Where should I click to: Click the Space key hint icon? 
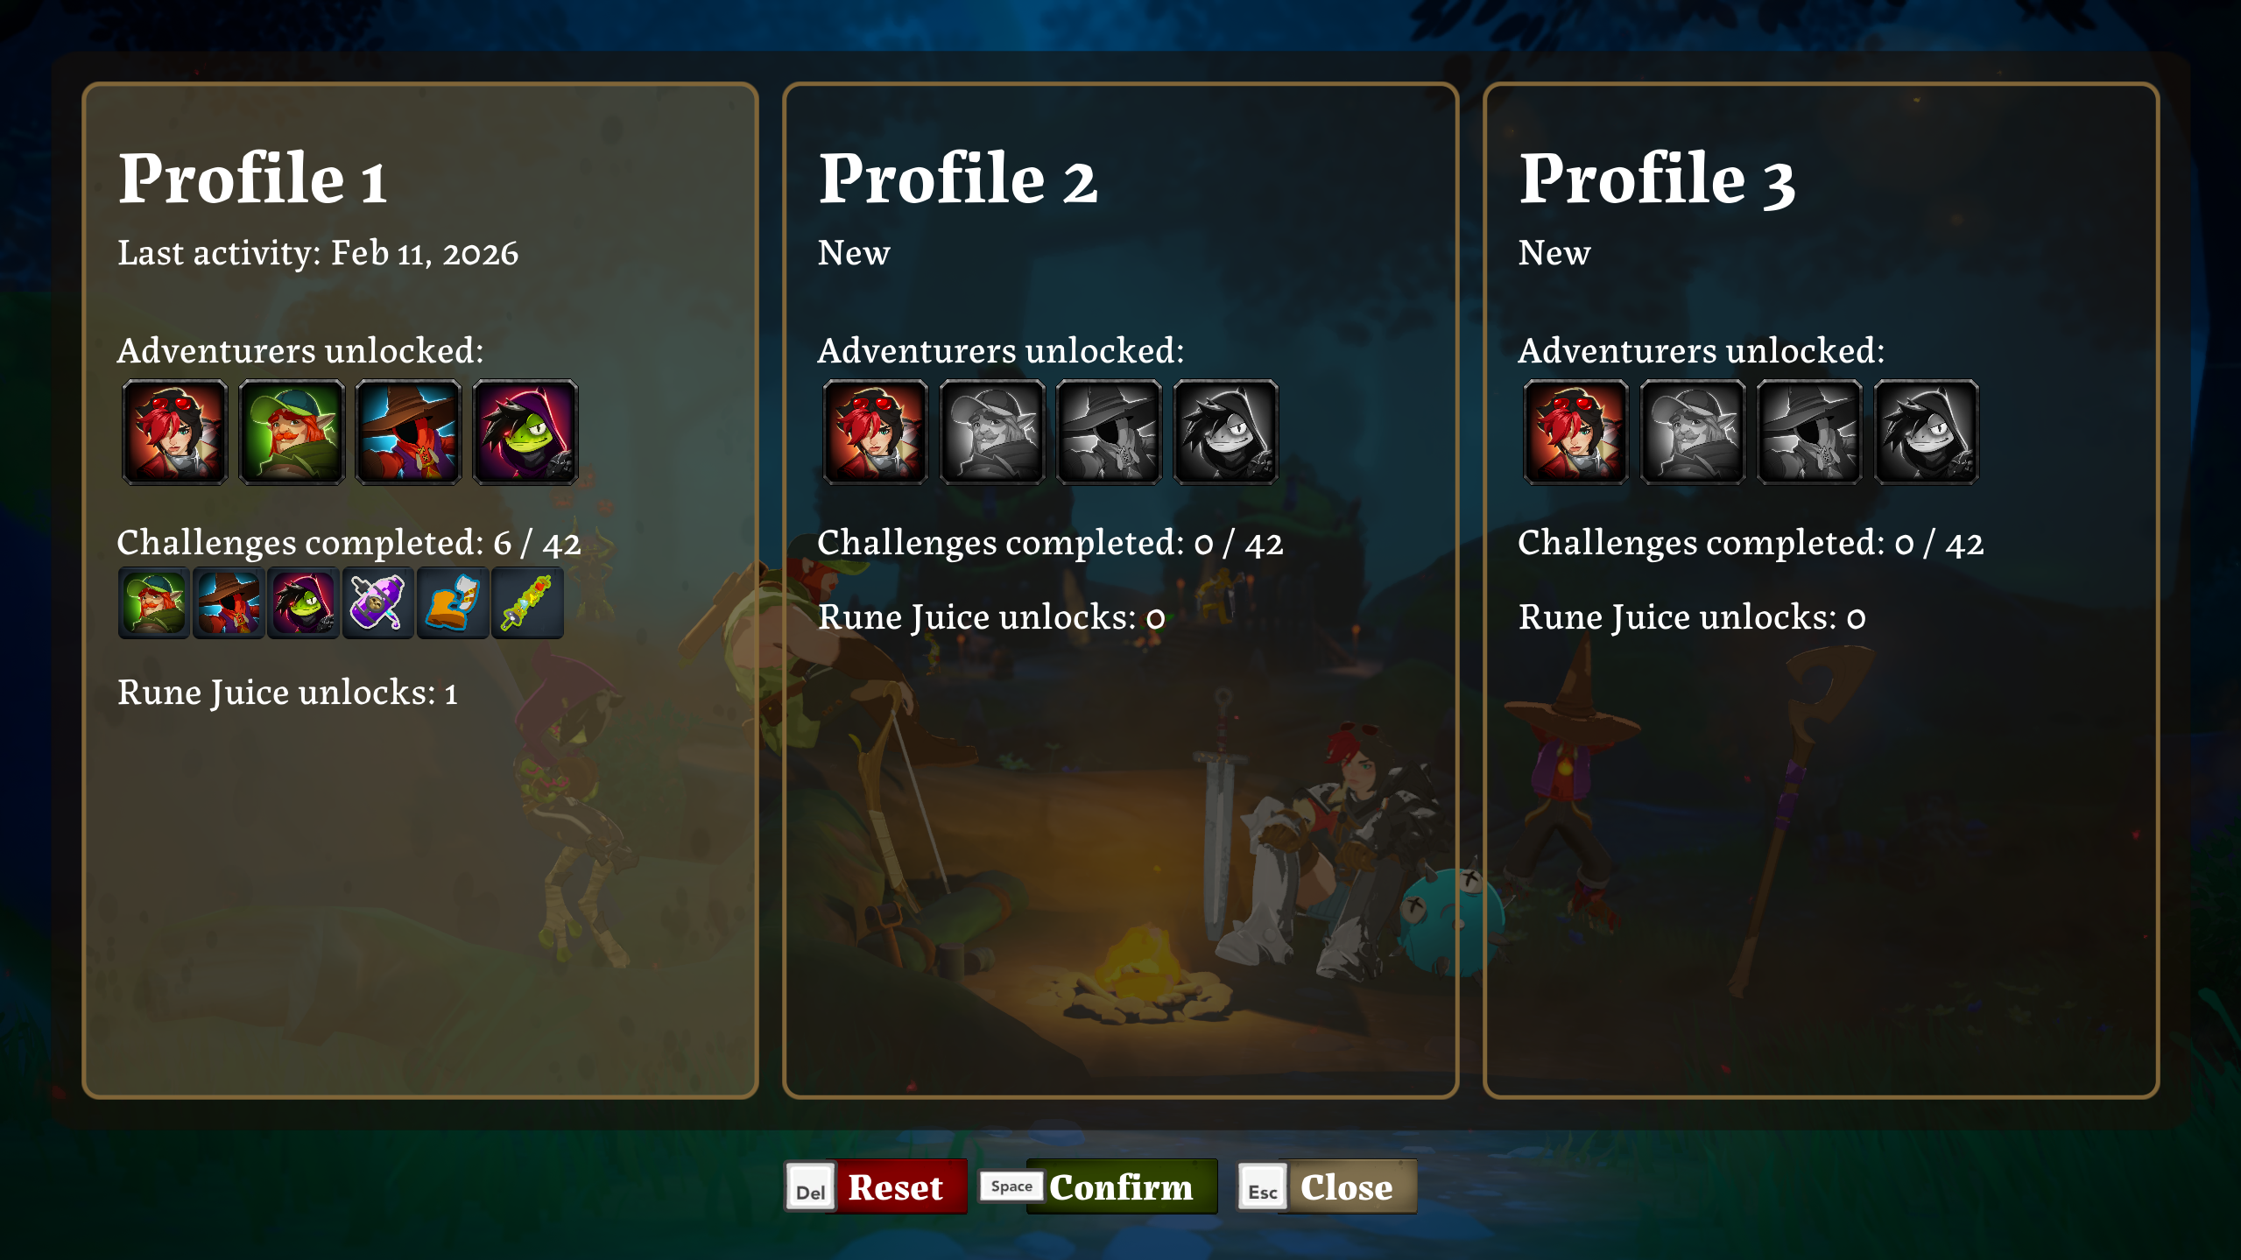coord(1011,1186)
